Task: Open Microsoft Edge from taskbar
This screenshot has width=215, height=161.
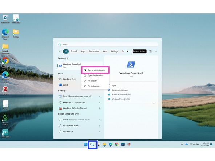Action: click(x=110, y=144)
